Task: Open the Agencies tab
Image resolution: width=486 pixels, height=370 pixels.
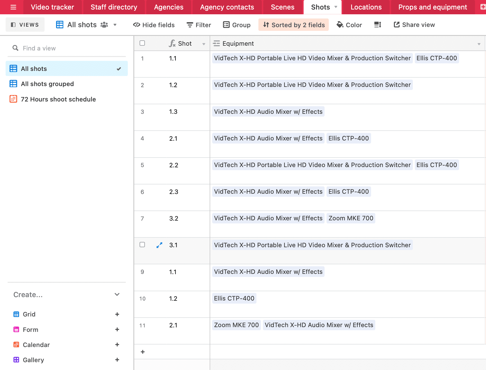Action: coord(169,7)
